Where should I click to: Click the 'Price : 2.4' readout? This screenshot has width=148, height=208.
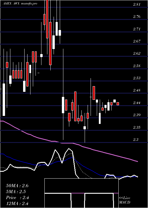(17, 198)
